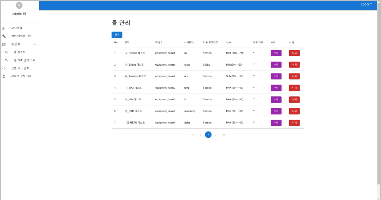381x200 pixels.
Task: Click the admin avatar circle icon
Action: click(19, 5)
